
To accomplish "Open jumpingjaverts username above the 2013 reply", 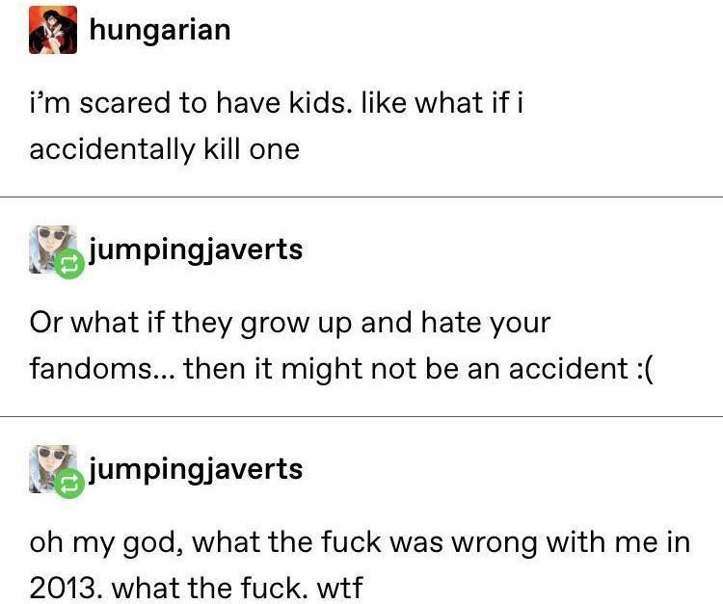I will 195,471.
